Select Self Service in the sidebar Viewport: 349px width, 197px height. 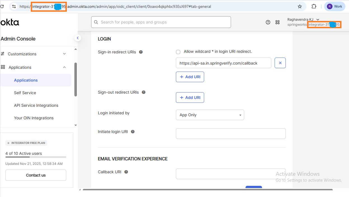(x=25, y=93)
